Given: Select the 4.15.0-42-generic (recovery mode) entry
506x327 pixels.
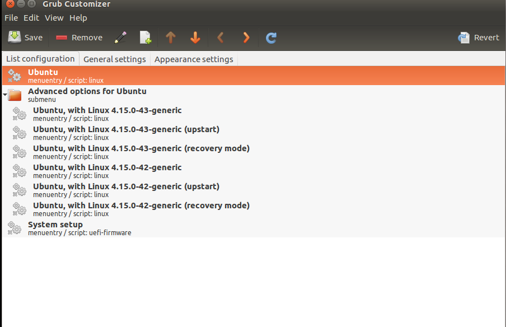Looking at the screenshot, I should click(254, 209).
